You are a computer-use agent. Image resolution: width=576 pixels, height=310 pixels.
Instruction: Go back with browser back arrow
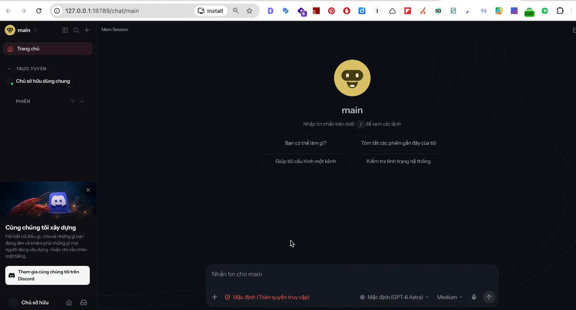point(8,11)
